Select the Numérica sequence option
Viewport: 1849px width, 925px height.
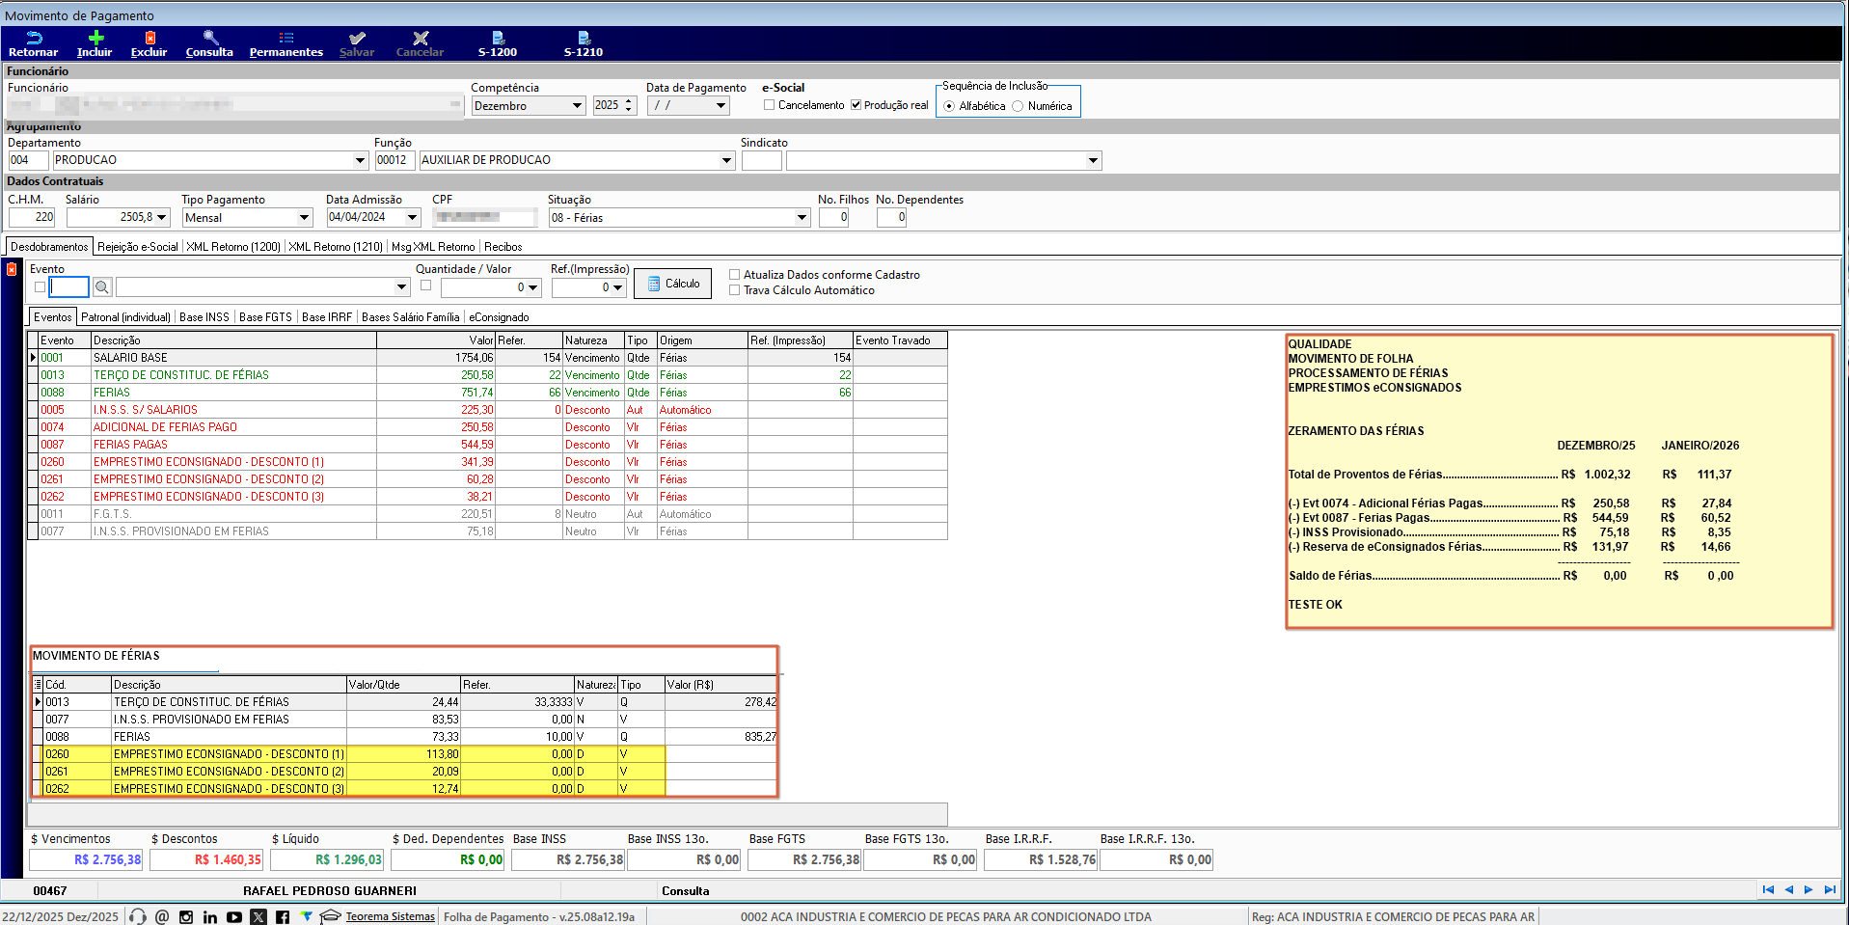coord(1018,106)
